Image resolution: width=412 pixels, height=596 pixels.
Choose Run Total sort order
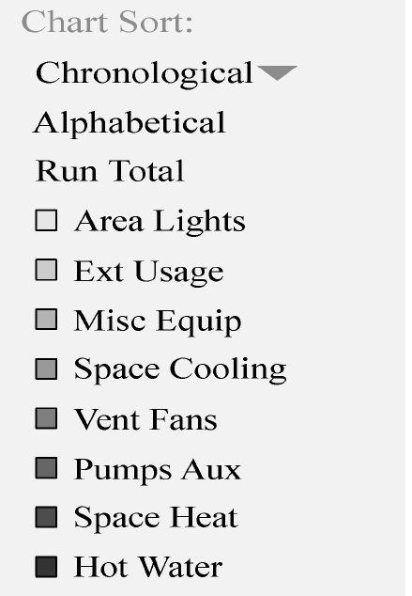110,171
